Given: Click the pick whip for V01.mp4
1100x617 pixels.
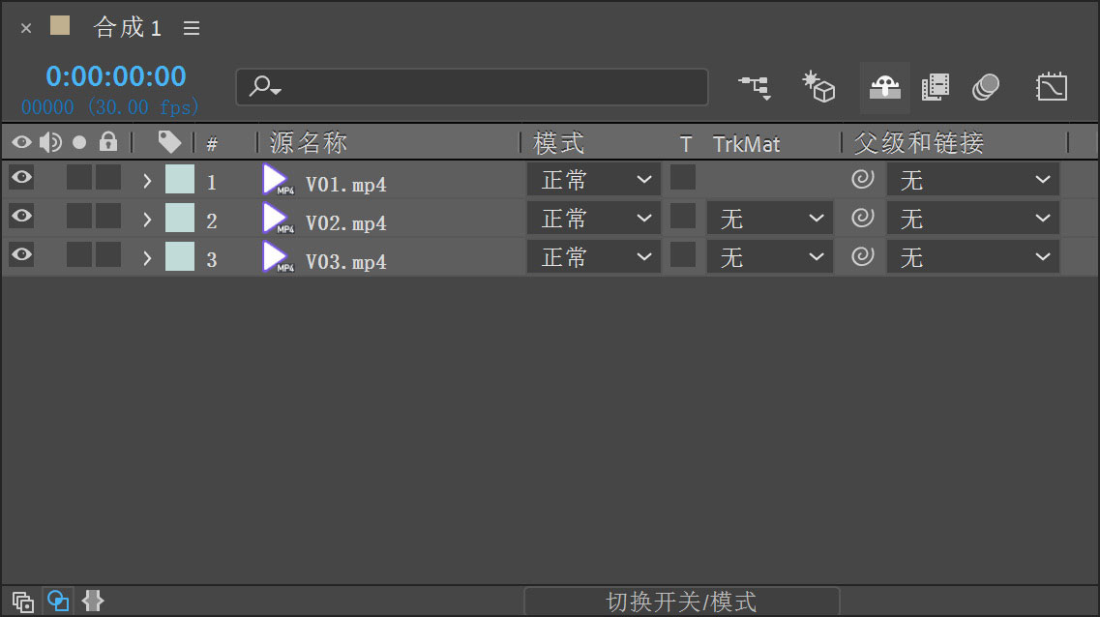Looking at the screenshot, I should tap(862, 179).
